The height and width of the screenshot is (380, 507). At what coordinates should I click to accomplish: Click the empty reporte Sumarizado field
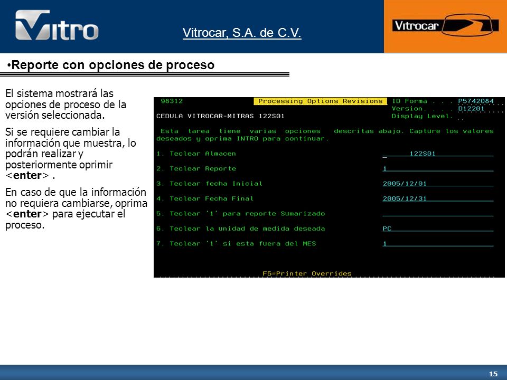point(438,213)
